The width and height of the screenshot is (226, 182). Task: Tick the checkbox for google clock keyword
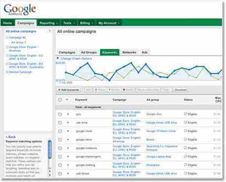[x=60, y=131]
